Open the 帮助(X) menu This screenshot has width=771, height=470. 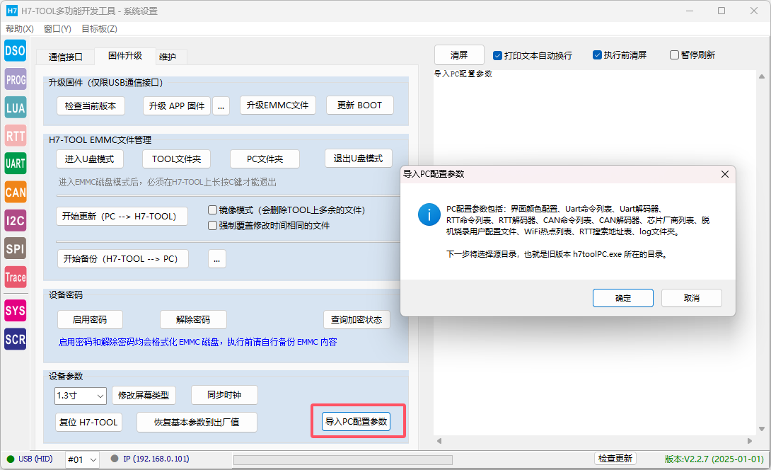(x=20, y=29)
